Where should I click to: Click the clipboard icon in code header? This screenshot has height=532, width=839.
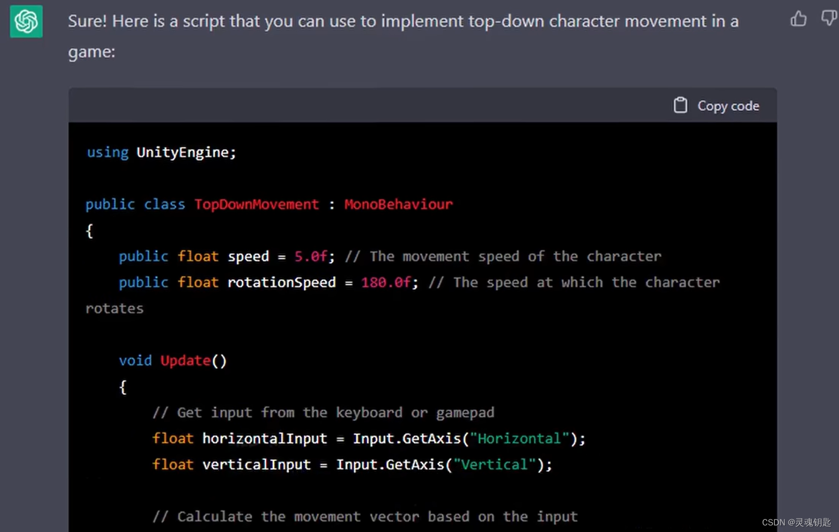tap(680, 105)
